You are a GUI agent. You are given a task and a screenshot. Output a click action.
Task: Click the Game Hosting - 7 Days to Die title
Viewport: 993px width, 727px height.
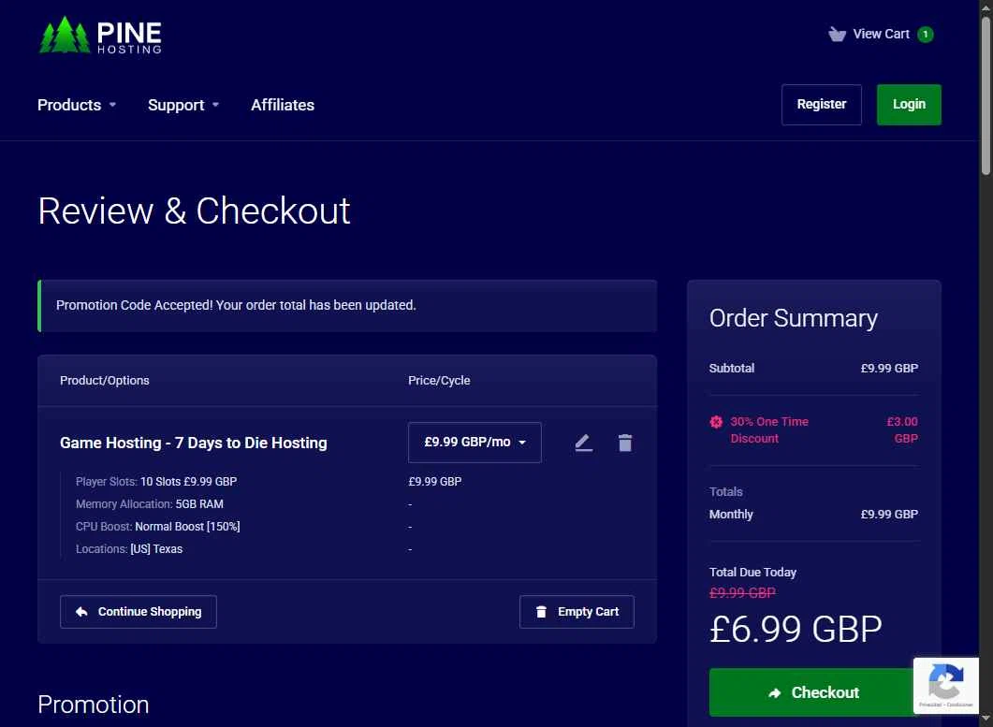pos(194,443)
